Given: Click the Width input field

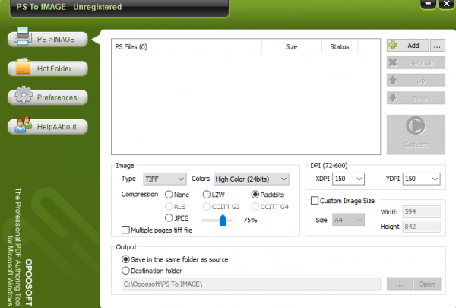Looking at the screenshot, I should (421, 211).
